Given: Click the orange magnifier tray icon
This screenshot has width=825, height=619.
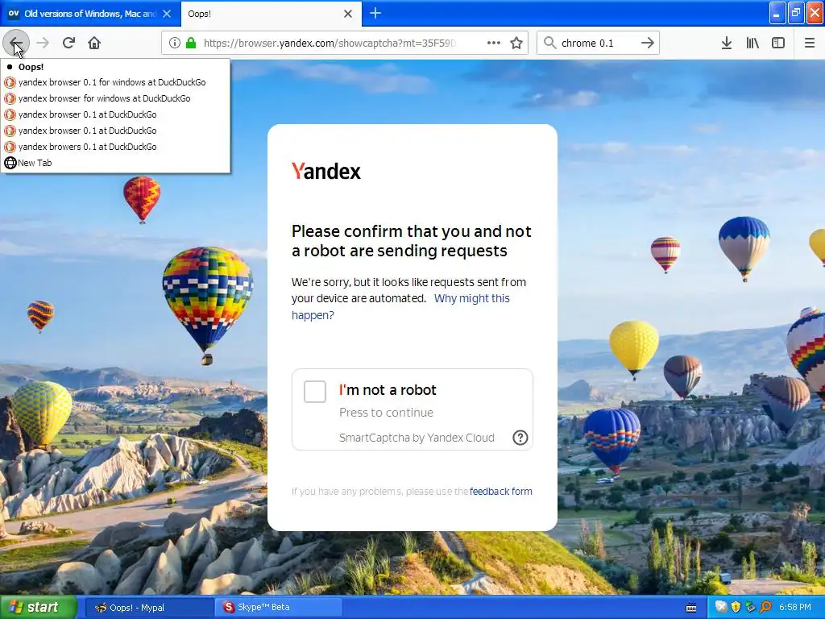Looking at the screenshot, I should [765, 607].
